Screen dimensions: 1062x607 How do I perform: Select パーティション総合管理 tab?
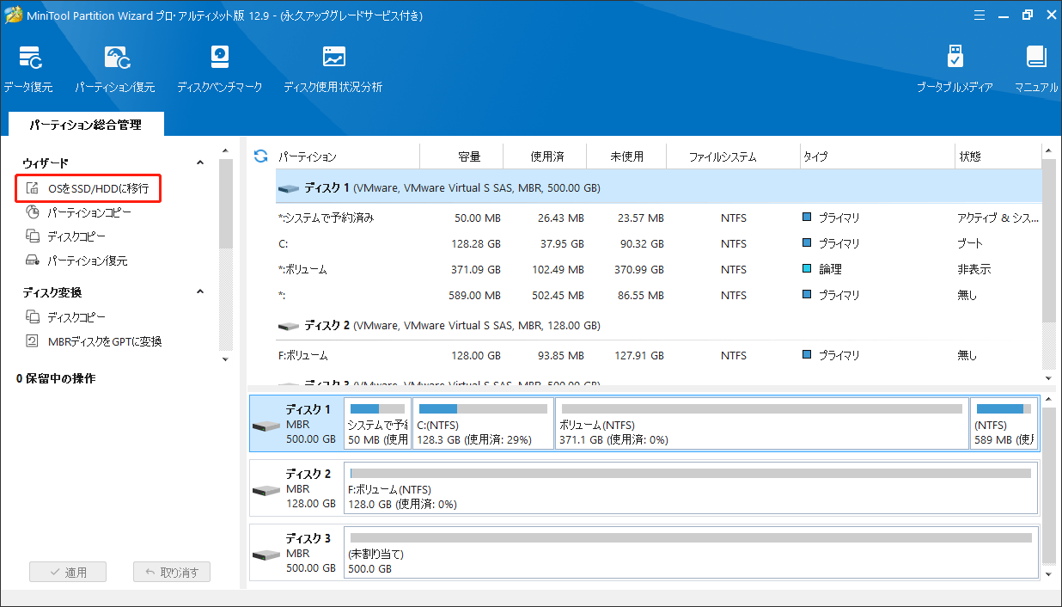pos(85,125)
